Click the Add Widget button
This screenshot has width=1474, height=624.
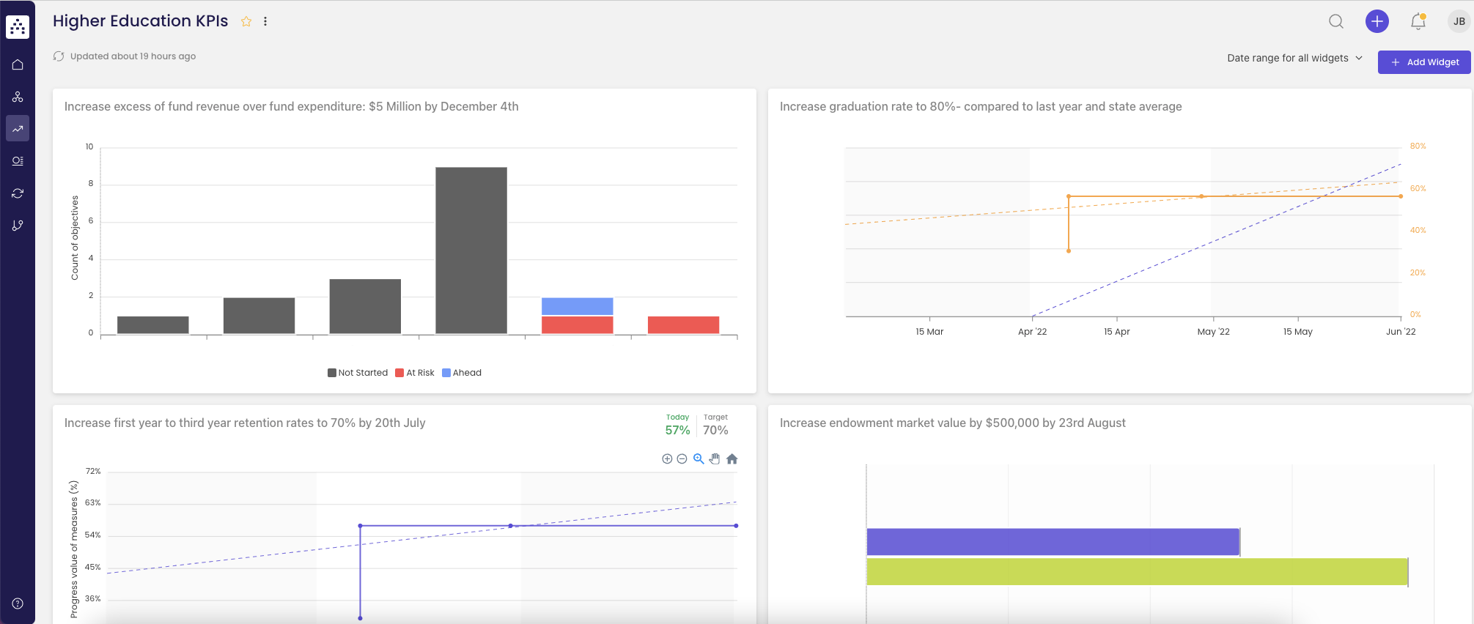tap(1423, 62)
